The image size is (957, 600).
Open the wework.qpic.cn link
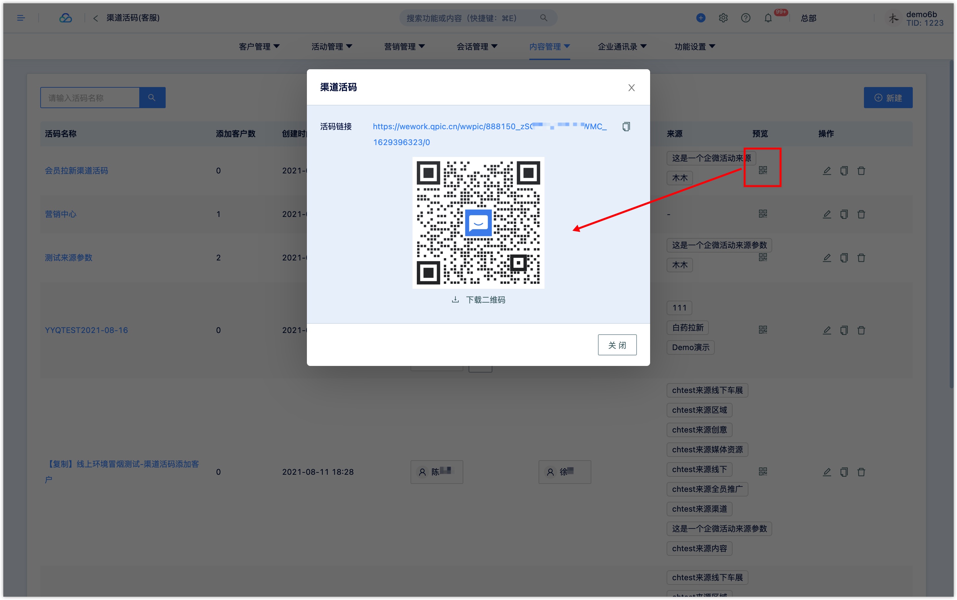click(x=490, y=134)
